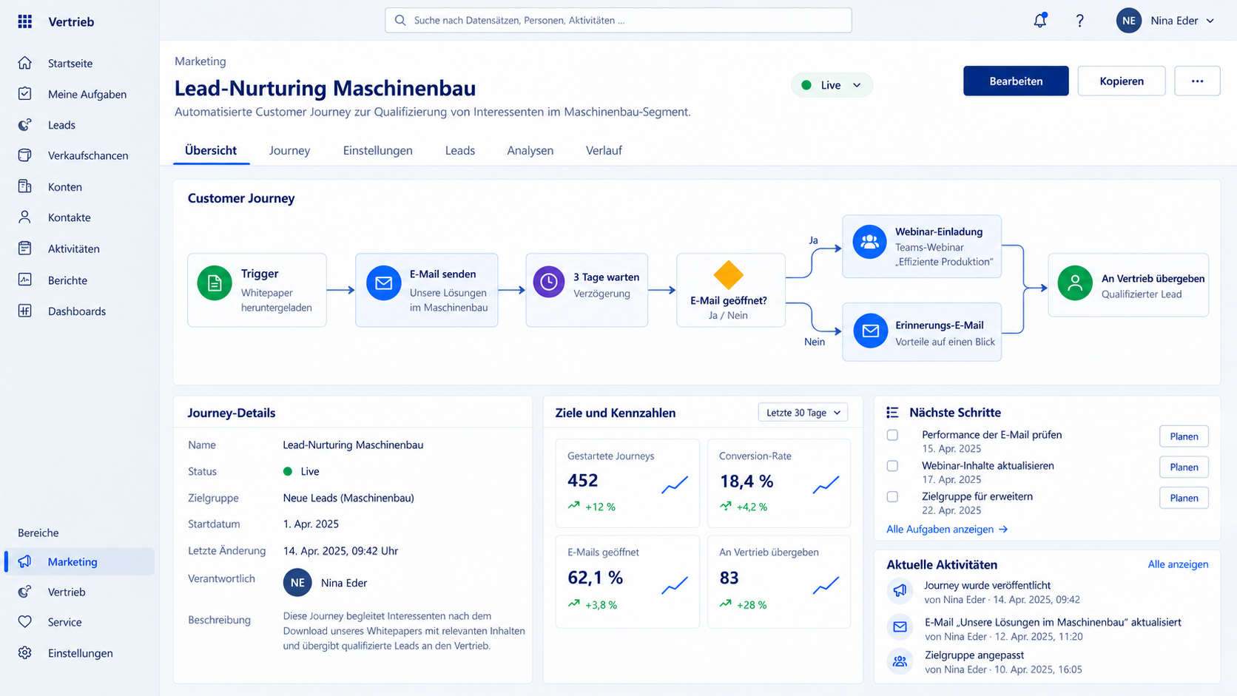Check Webinar-Inhalte aktualisieren task
The width and height of the screenshot is (1237, 696).
(893, 466)
